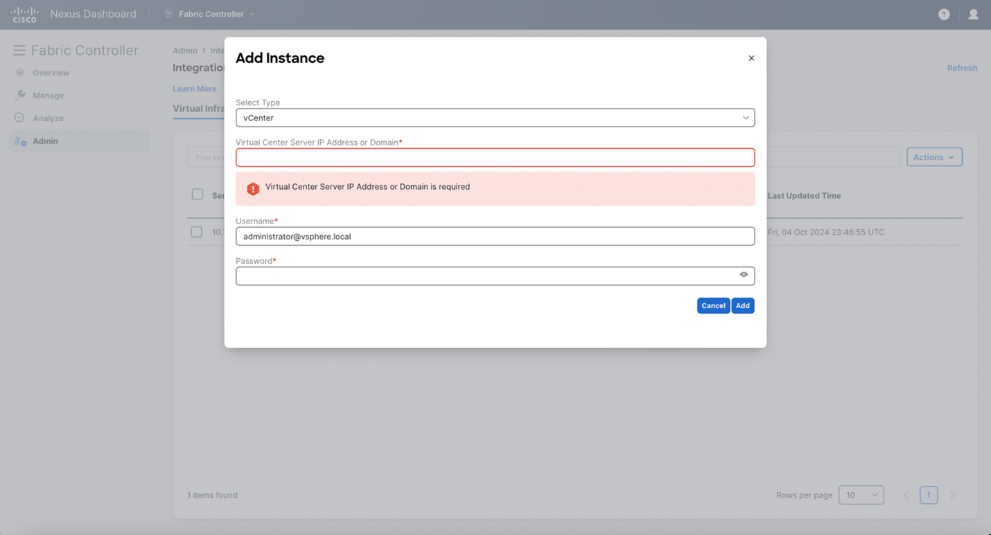The height and width of the screenshot is (535, 991).
Task: Click the Username input field
Action: (495, 236)
